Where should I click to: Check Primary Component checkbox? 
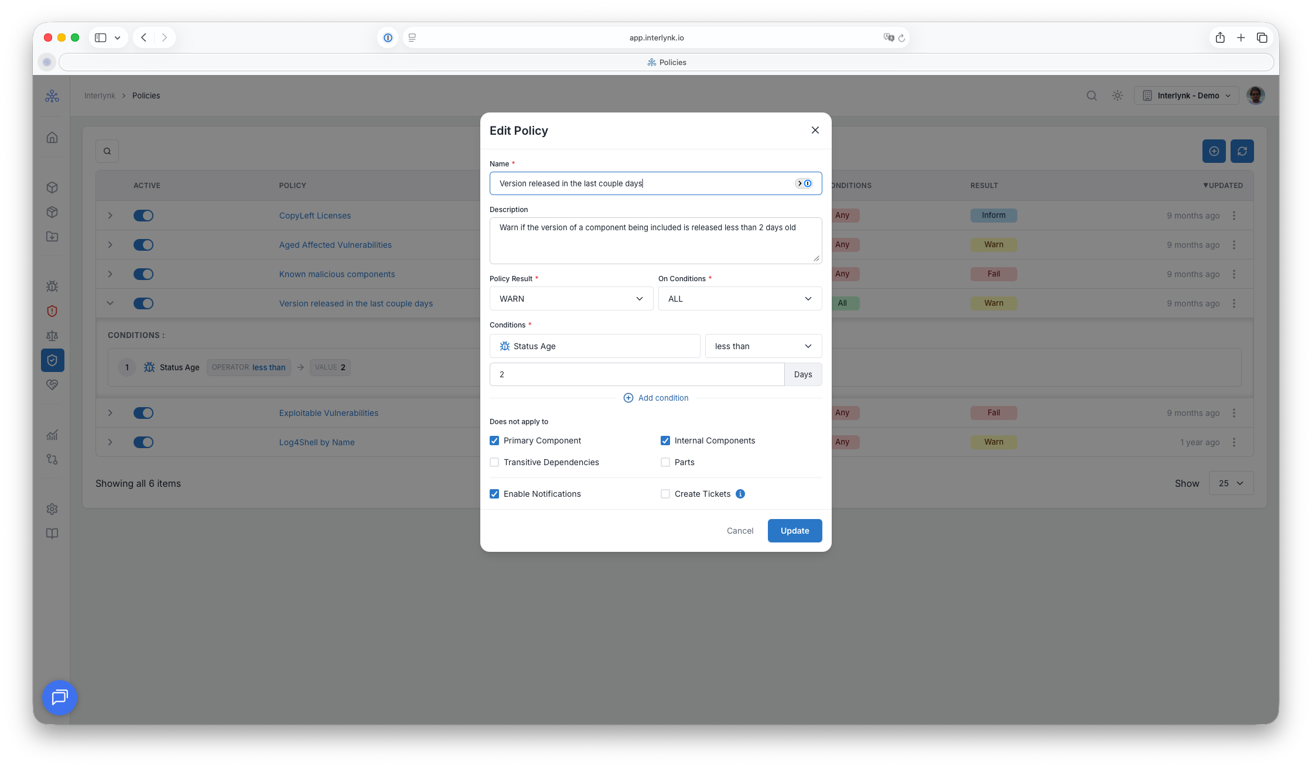(x=494, y=441)
